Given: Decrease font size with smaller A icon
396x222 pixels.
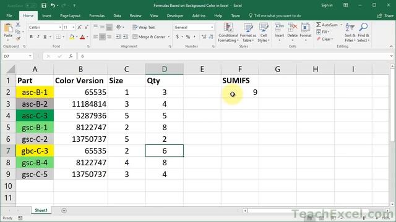Looking at the screenshot, I should click(87, 27).
